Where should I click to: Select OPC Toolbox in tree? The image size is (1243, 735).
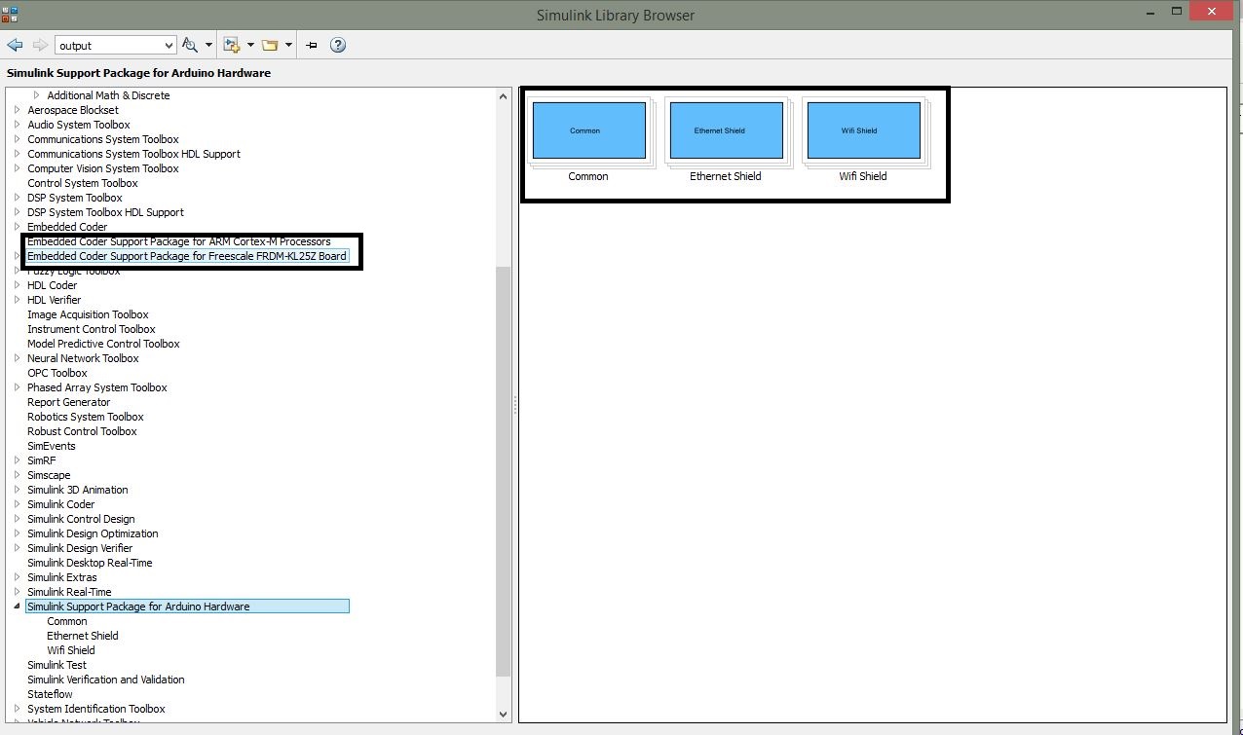57,373
